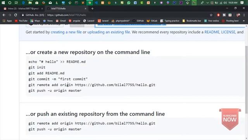
Task: Click the create a new repository heading
Action: pos(88,52)
